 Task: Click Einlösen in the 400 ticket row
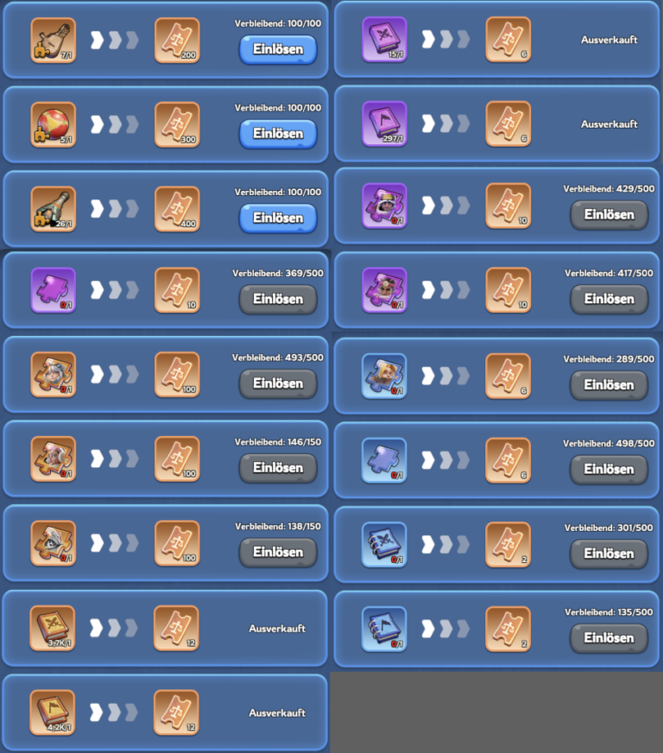(x=278, y=218)
